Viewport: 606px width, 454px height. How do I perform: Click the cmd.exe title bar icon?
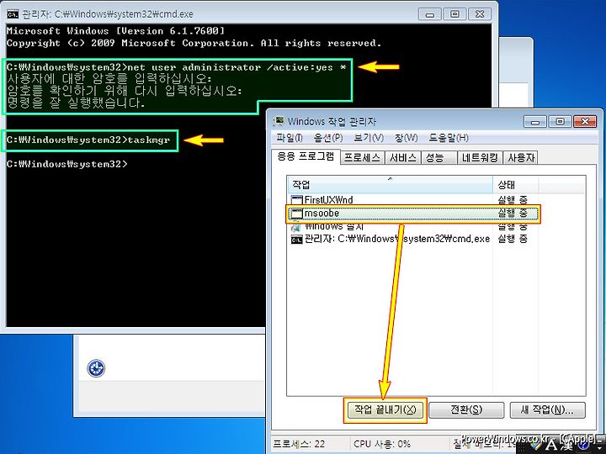pos(13,14)
